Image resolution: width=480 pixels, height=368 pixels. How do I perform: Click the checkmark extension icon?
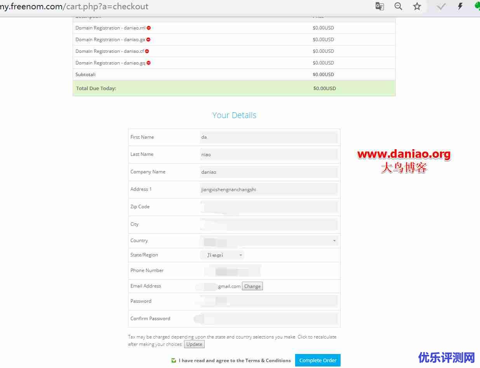tap(441, 6)
